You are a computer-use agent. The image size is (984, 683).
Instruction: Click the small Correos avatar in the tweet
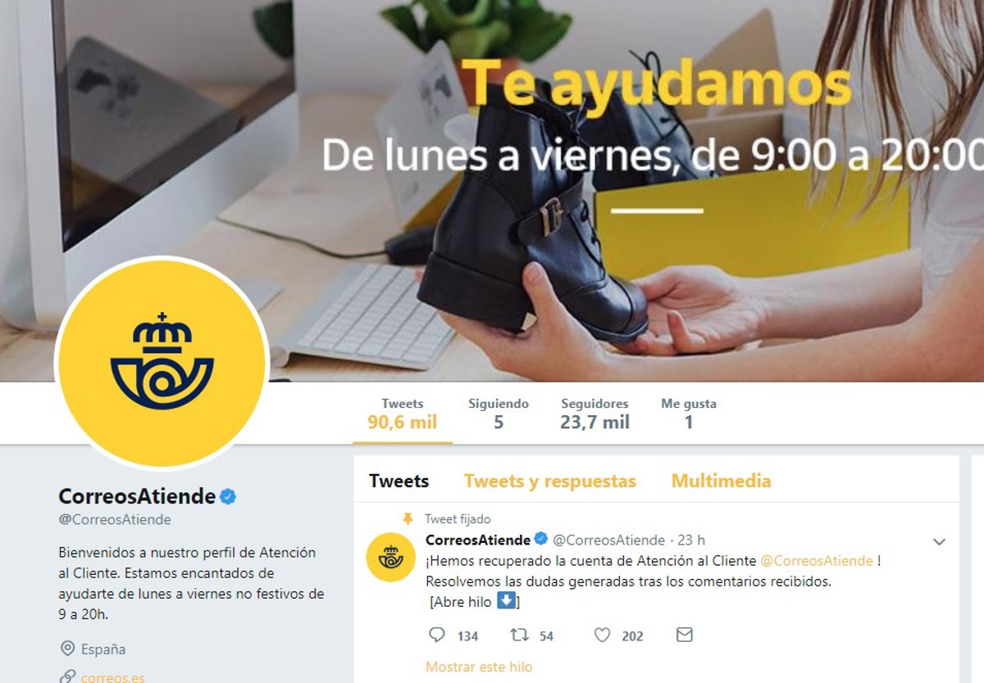click(390, 557)
